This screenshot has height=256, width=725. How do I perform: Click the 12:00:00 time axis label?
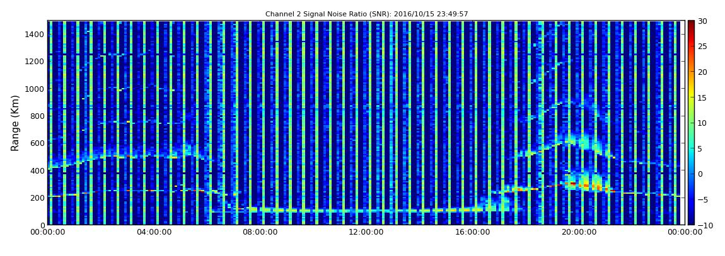[366, 232]
